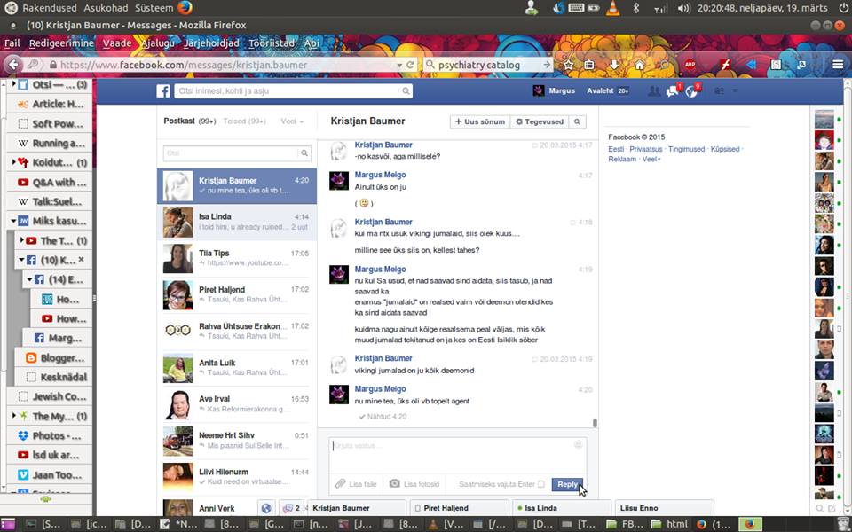The width and height of the screenshot is (852, 532).
Task: Click the Firefox launcher icon in top panel
Action: (185, 8)
